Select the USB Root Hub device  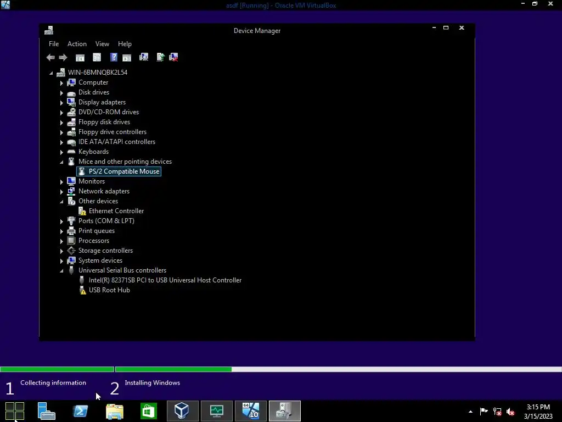[x=109, y=290]
